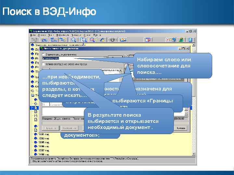
Task: Click the globe toolbar icon
Action: [113, 40]
